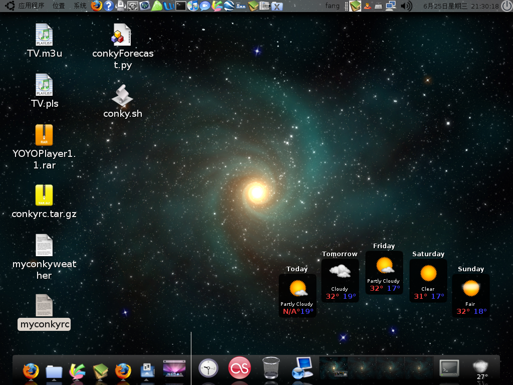Select the YOYOPlayer1.1.rar archive

(44, 147)
